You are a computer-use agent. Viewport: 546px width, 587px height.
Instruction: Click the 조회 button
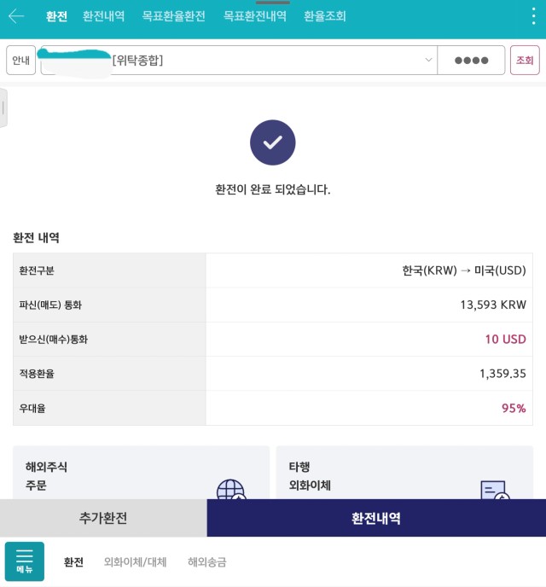(x=525, y=61)
